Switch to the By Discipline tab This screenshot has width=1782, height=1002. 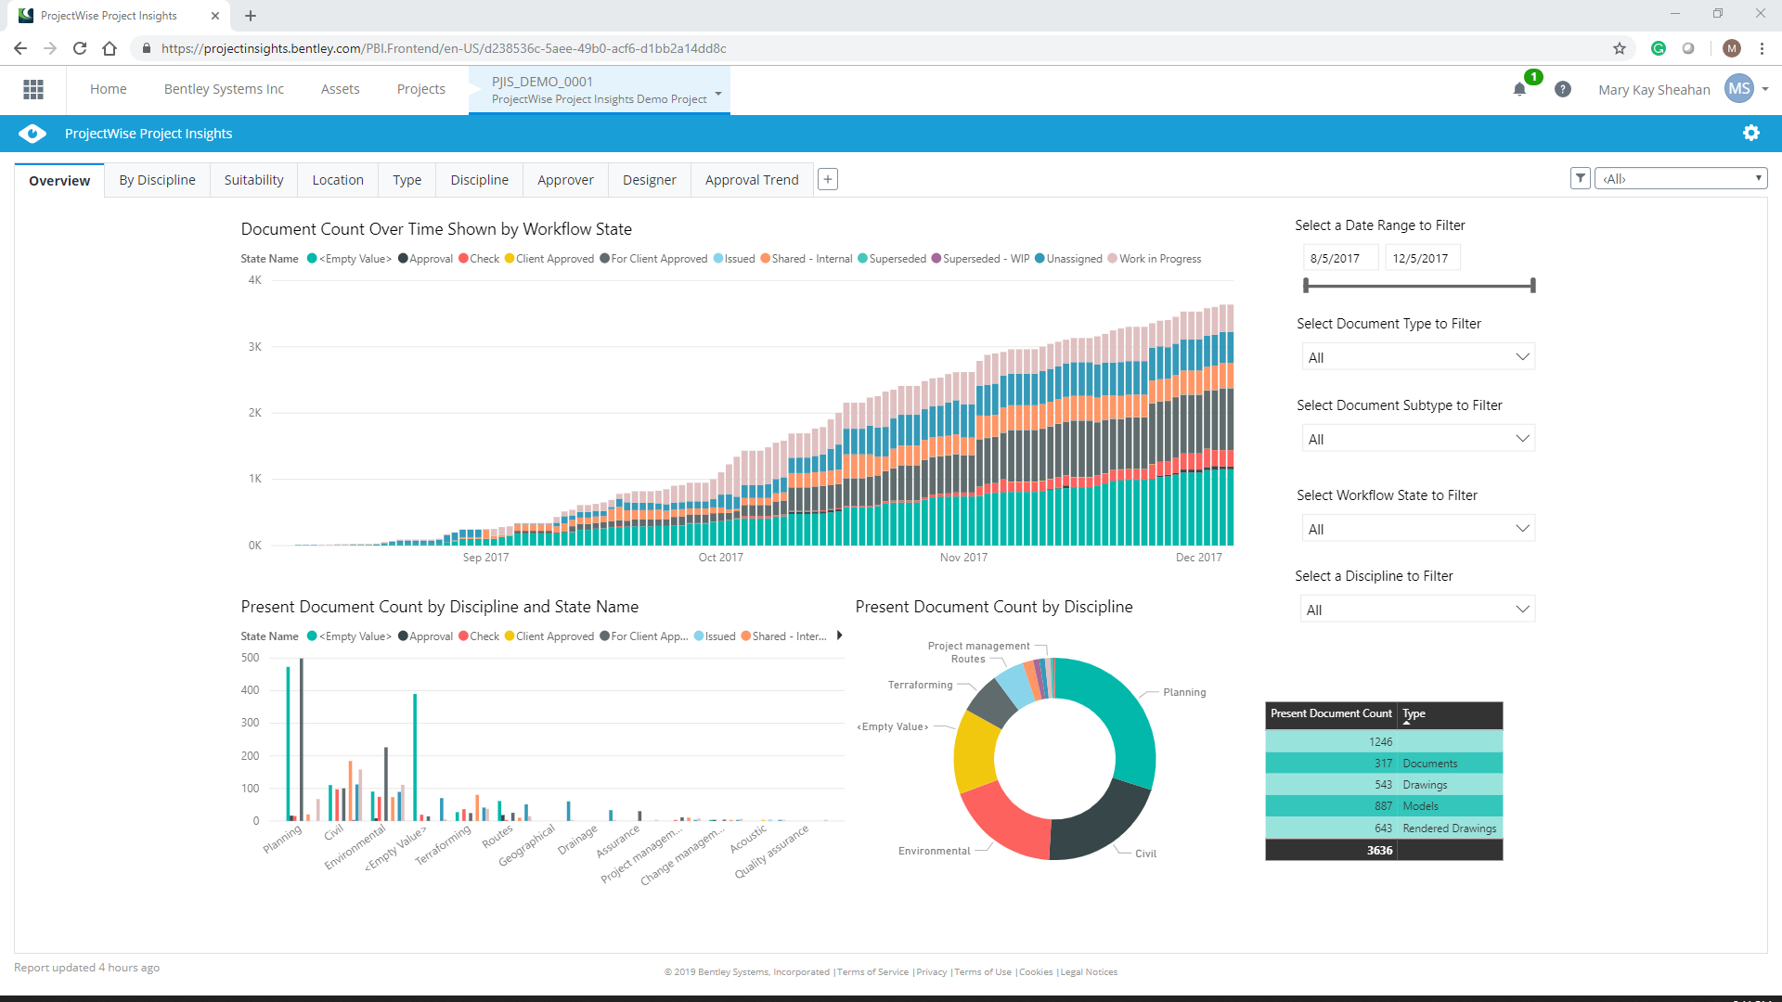click(157, 180)
